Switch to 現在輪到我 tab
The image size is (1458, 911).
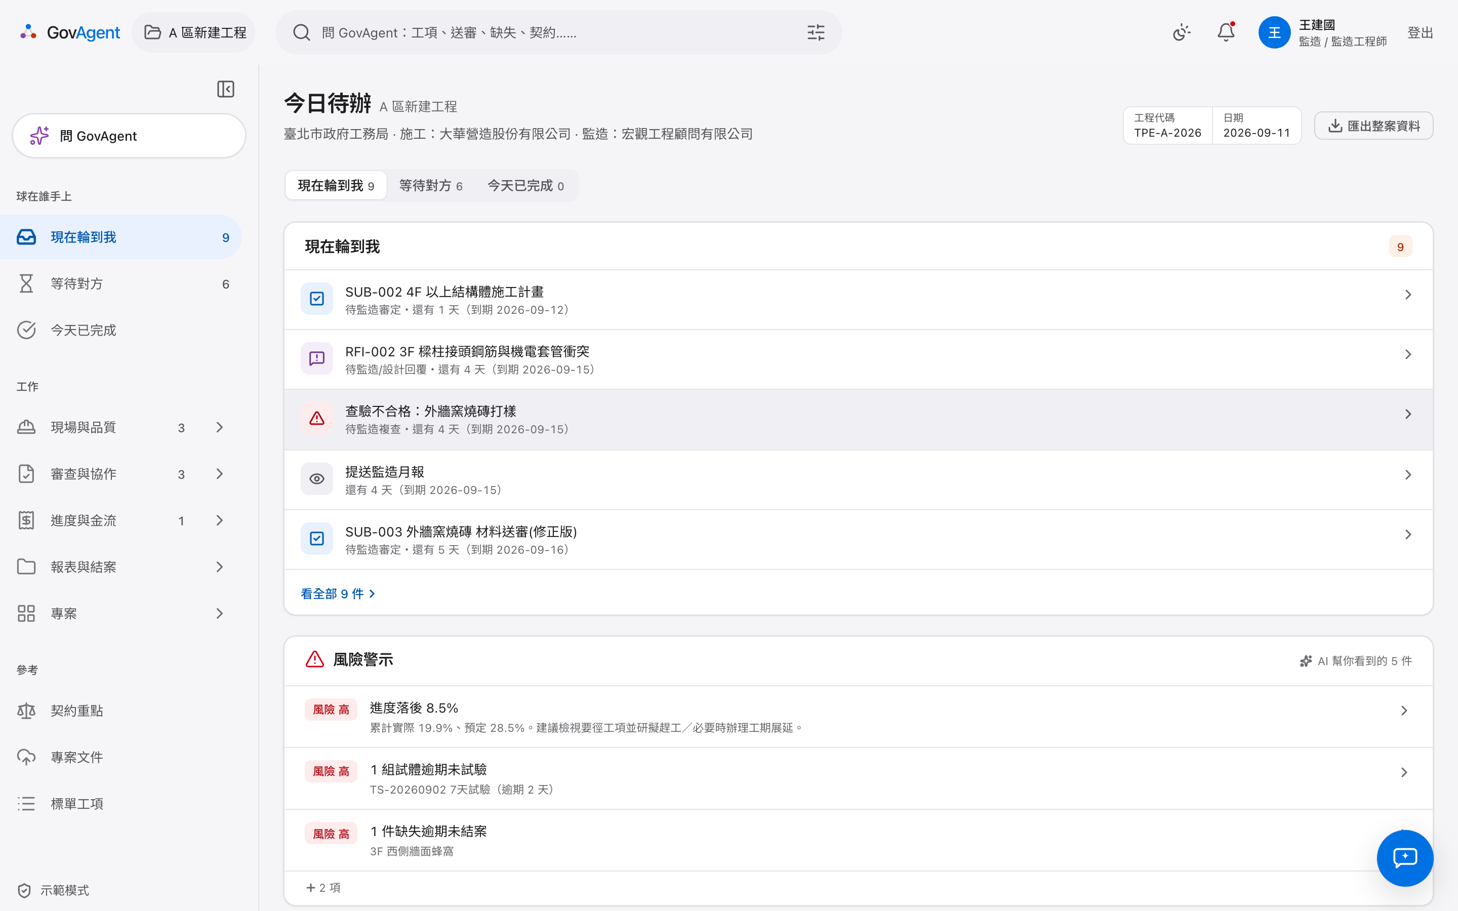[x=336, y=186]
